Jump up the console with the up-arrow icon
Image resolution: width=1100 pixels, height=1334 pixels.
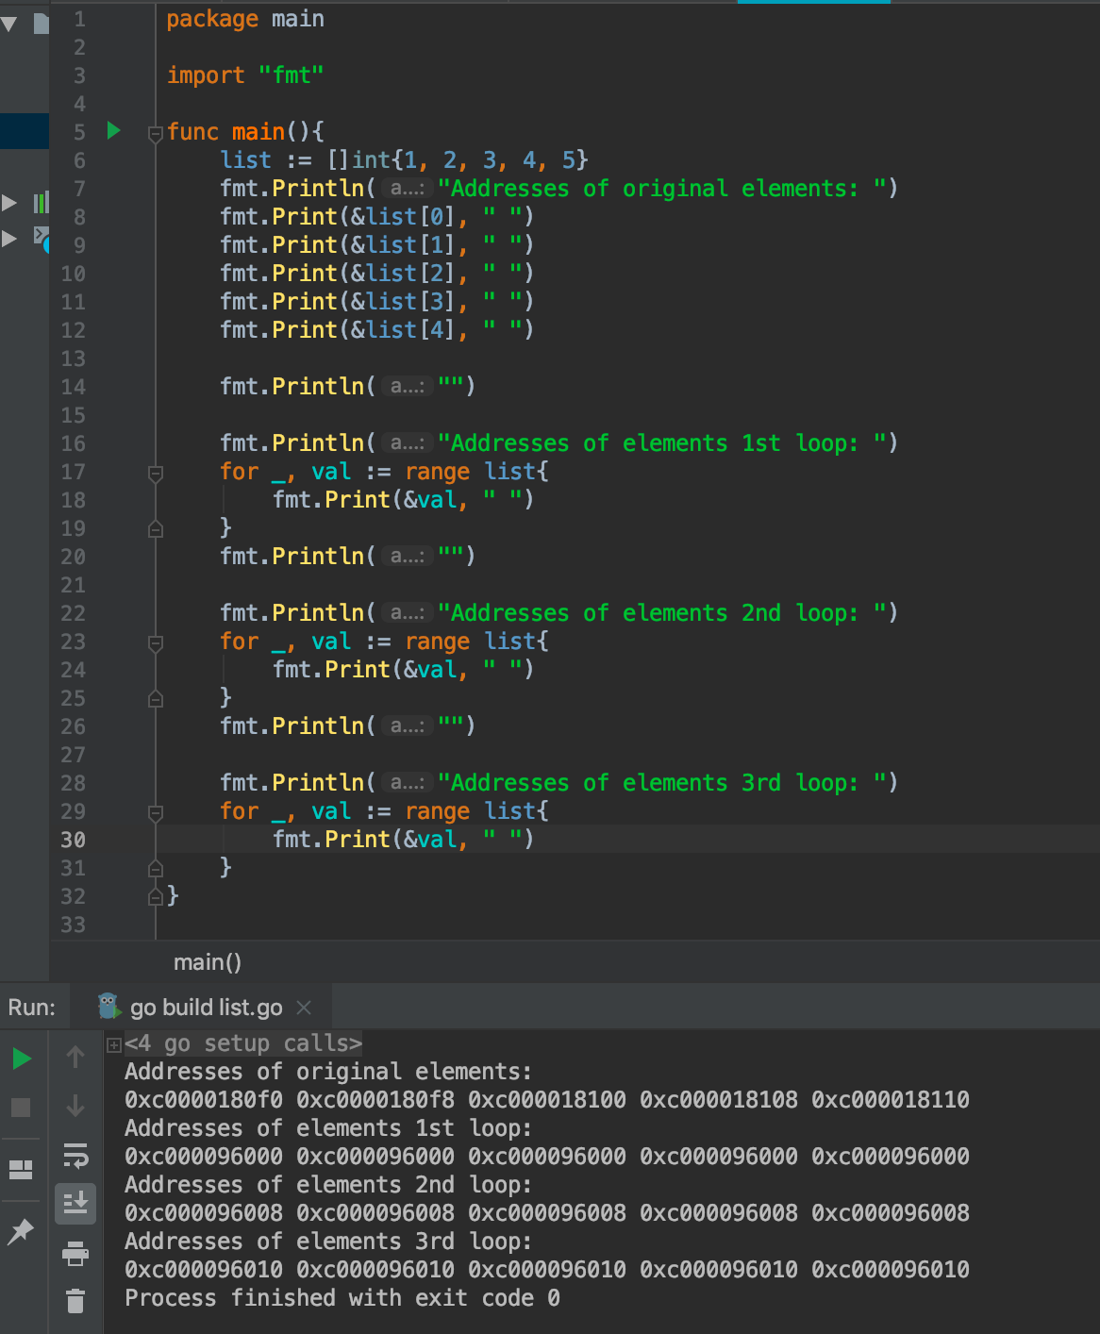coord(75,1058)
